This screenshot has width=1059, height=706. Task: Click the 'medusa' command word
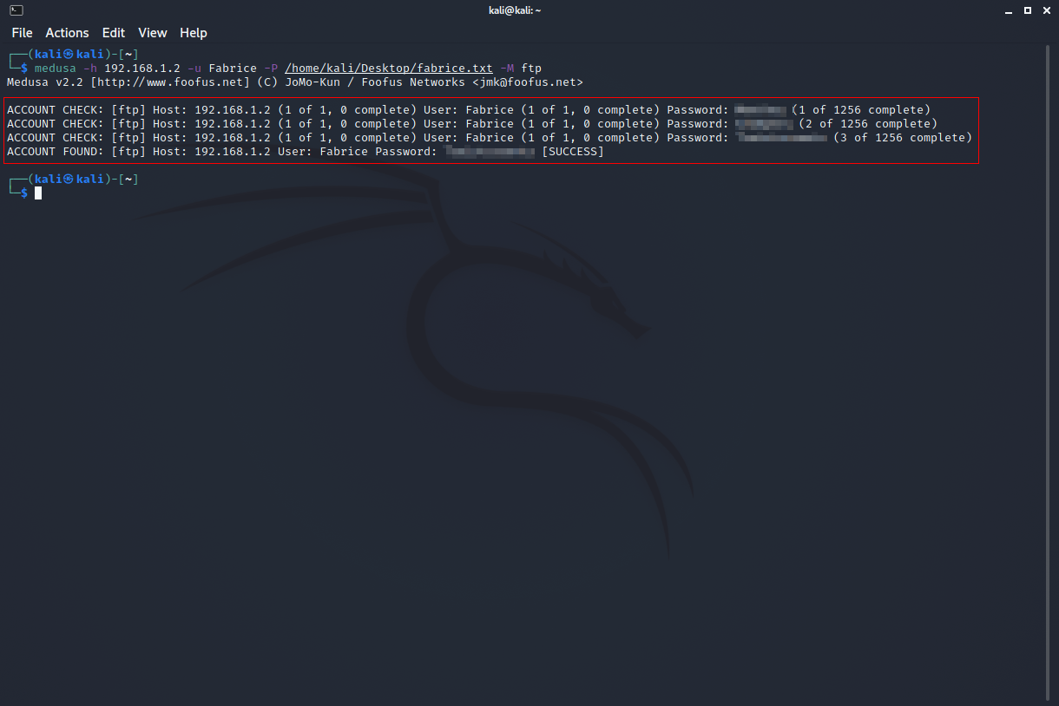click(x=56, y=68)
